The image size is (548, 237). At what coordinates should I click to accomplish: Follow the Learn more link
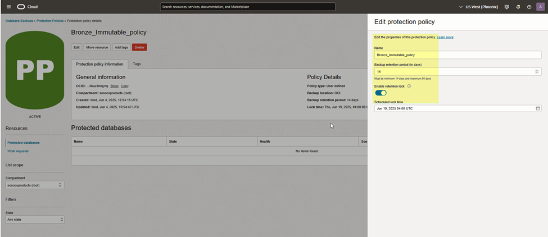[445, 37]
